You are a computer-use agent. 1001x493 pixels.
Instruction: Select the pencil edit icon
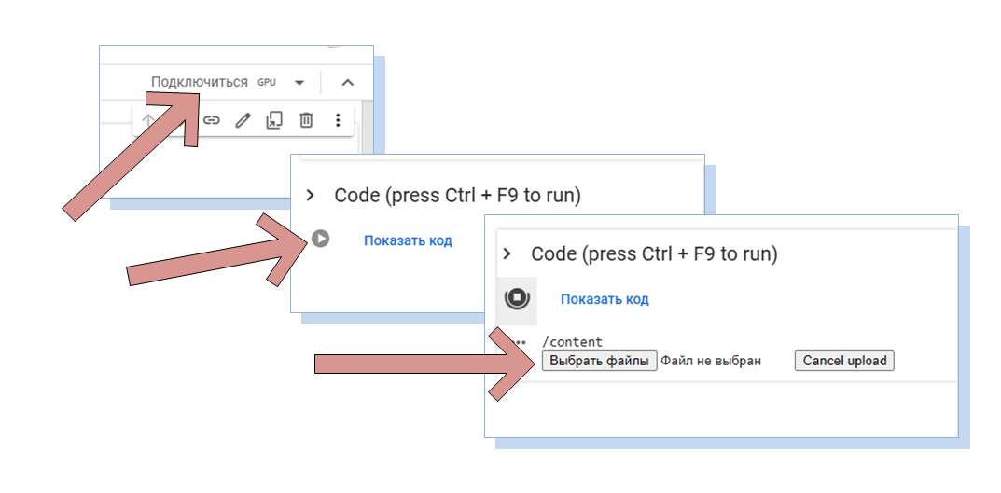click(243, 120)
